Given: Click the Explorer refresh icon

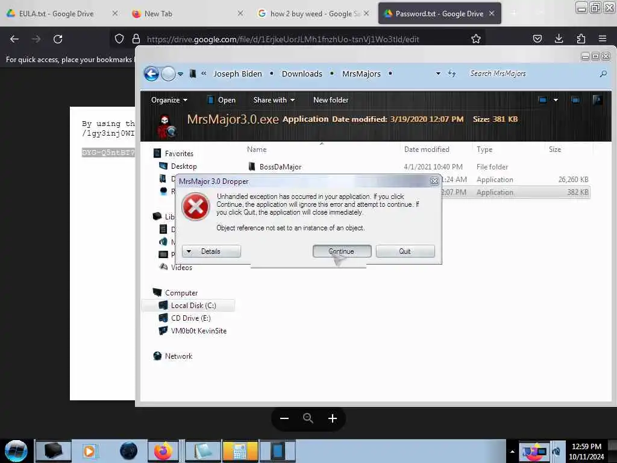Looking at the screenshot, I should tap(452, 74).
